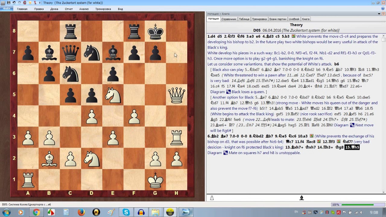Viewport: 386px width, 217px height.
Task: Open the Windows Start button
Action: [6, 212]
